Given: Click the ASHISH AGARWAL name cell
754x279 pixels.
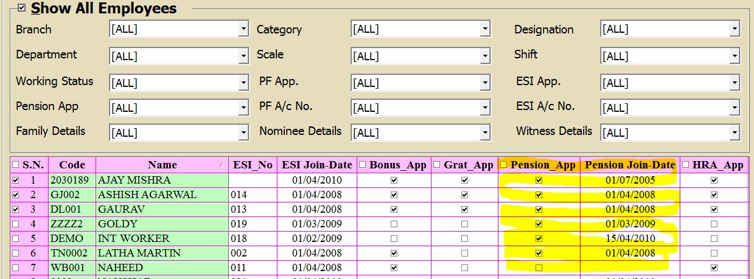Looking at the screenshot, I should [147, 195].
